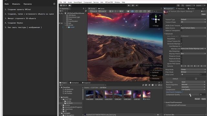The height and width of the screenshot is (116, 207).
Task: Toggle Use Crunch Compression checkbox
Action: [182, 92]
